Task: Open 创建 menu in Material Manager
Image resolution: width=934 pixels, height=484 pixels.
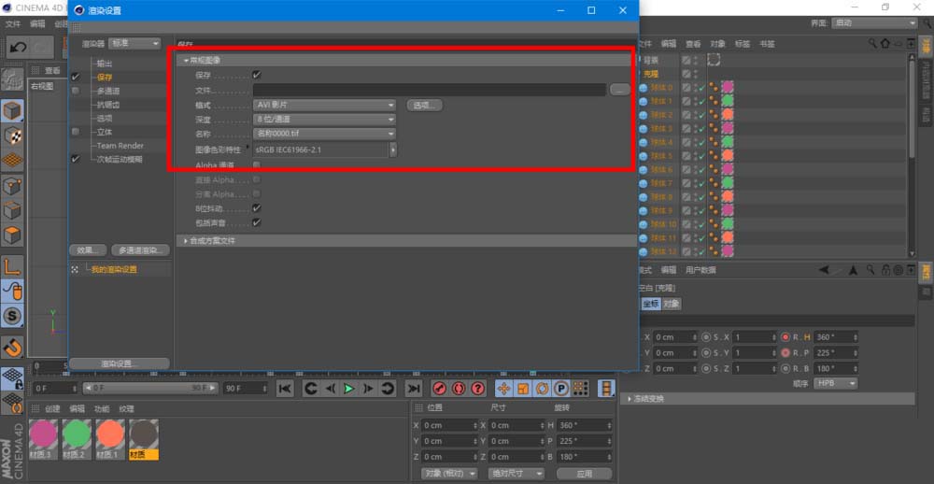Action: (52, 409)
